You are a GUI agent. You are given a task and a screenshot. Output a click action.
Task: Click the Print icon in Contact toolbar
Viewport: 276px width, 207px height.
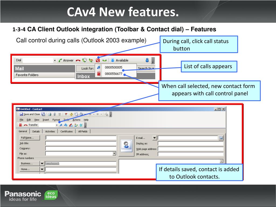50,114
